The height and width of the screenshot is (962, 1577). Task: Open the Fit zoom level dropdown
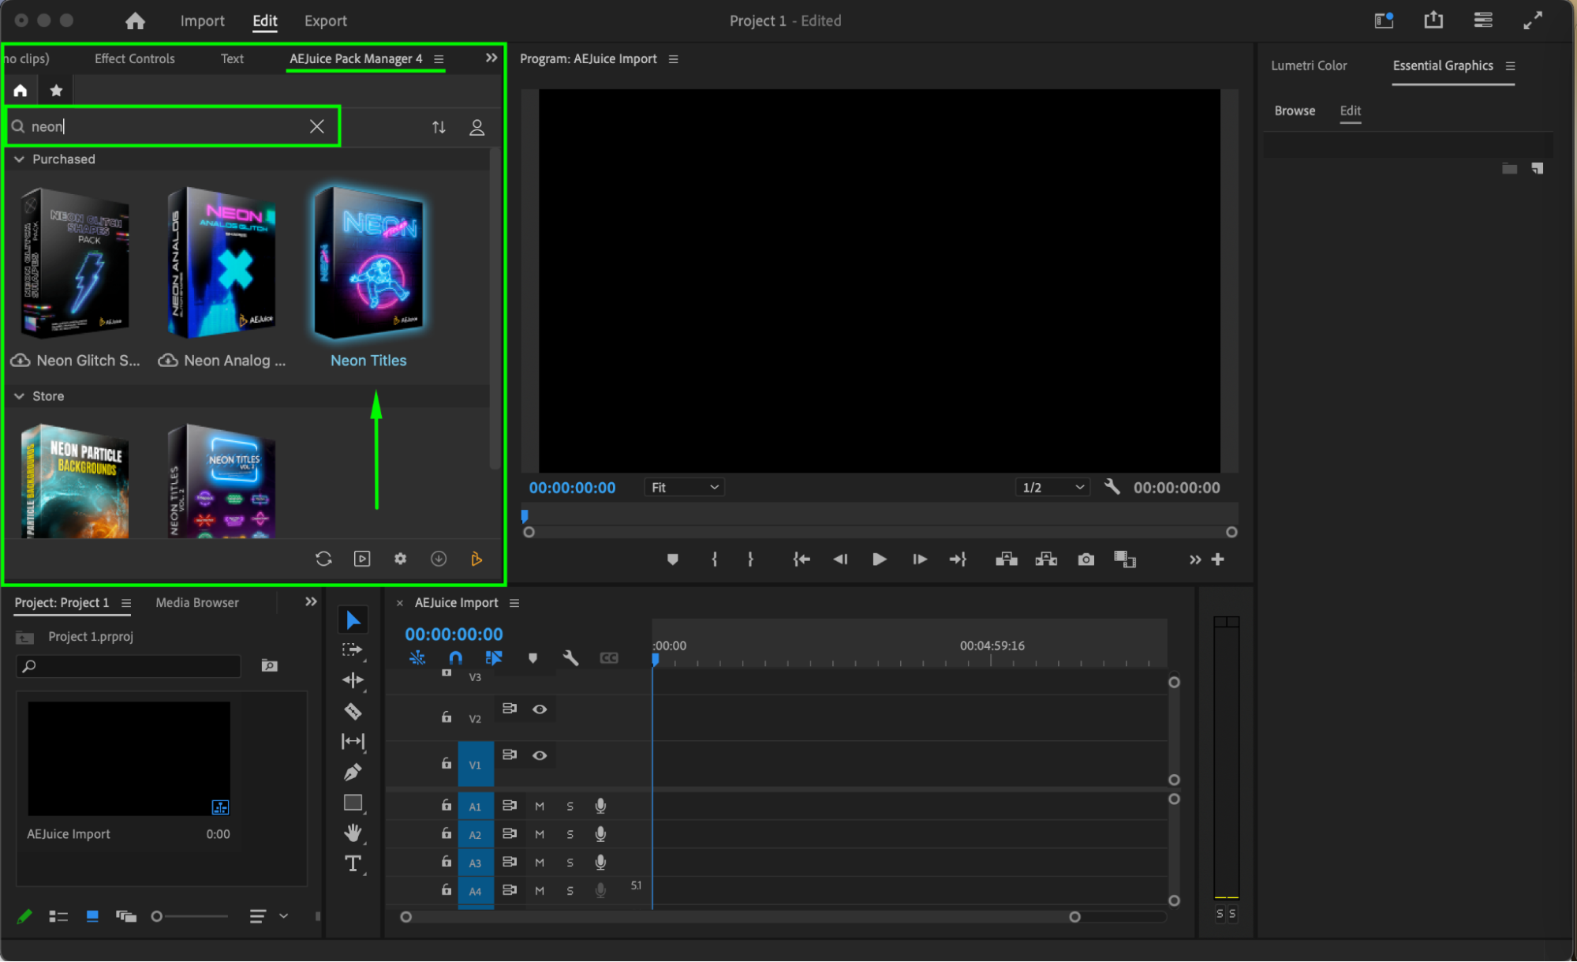coord(684,488)
